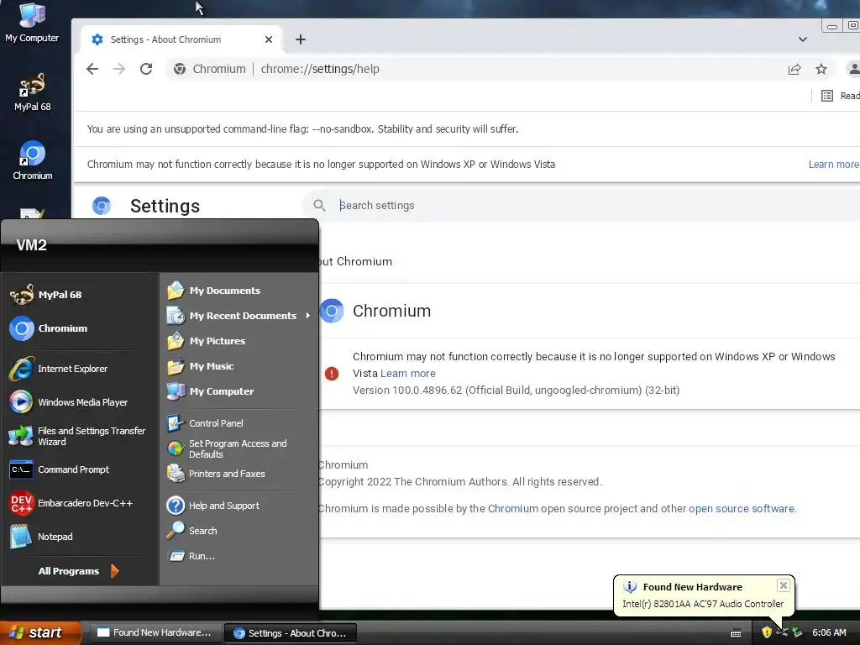Open Control Panel from Start menu
This screenshot has height=645, width=860.
[x=239, y=423]
